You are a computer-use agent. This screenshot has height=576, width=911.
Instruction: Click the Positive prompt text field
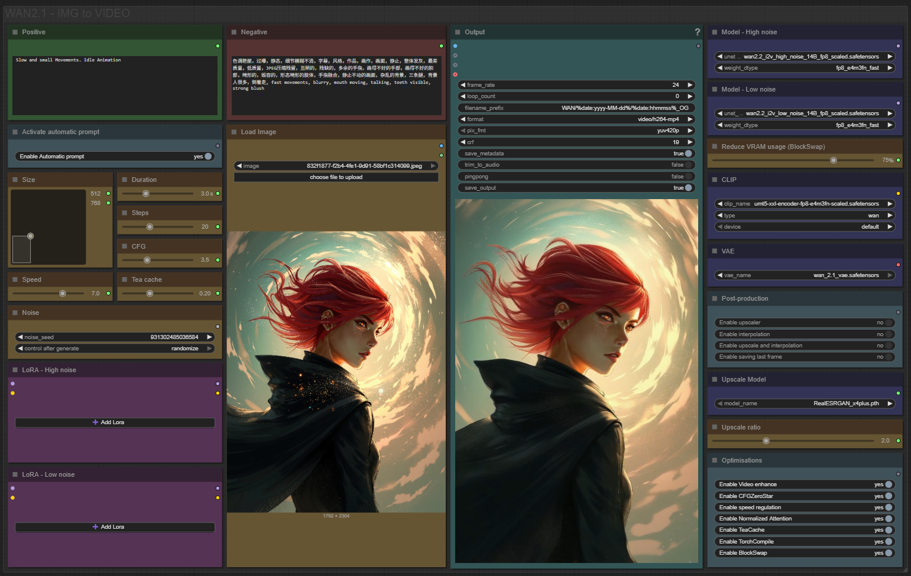click(x=115, y=85)
